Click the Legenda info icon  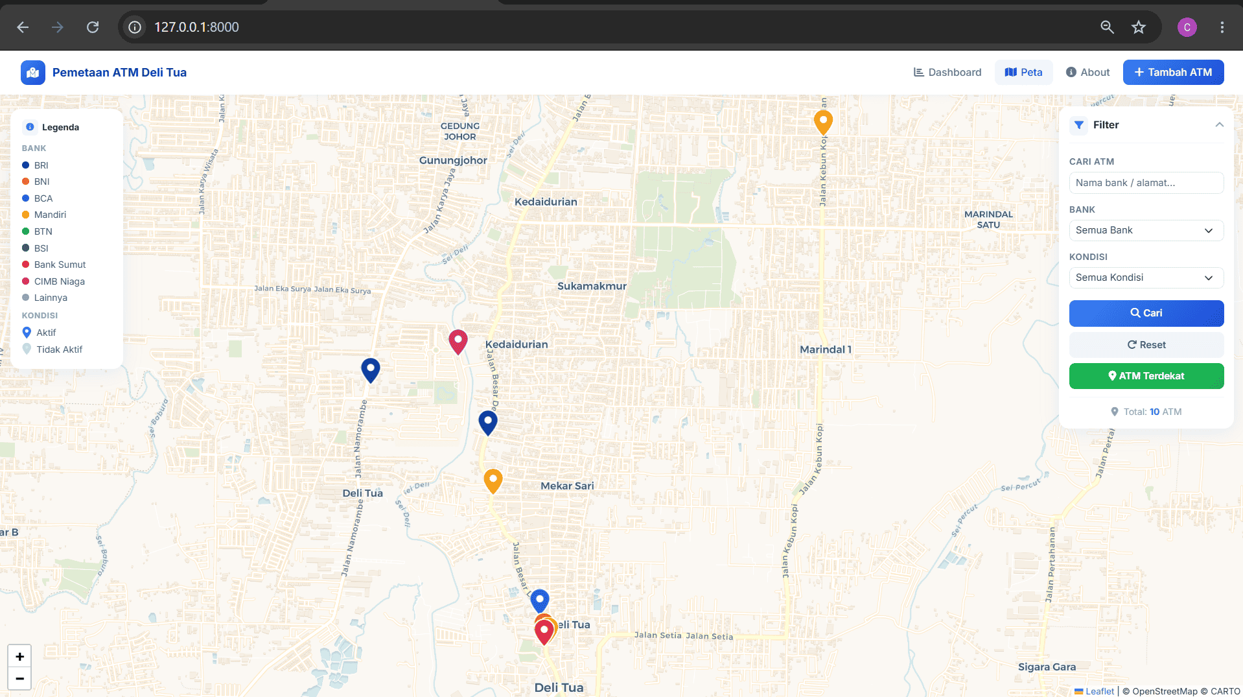(x=30, y=127)
